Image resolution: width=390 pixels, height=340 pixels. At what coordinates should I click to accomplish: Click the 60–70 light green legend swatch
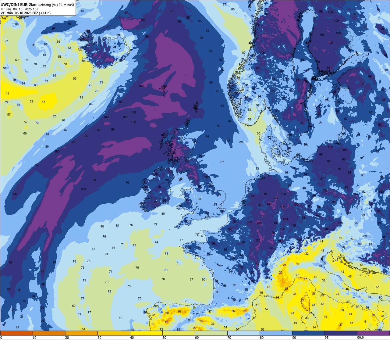pyautogui.click(x=211, y=333)
